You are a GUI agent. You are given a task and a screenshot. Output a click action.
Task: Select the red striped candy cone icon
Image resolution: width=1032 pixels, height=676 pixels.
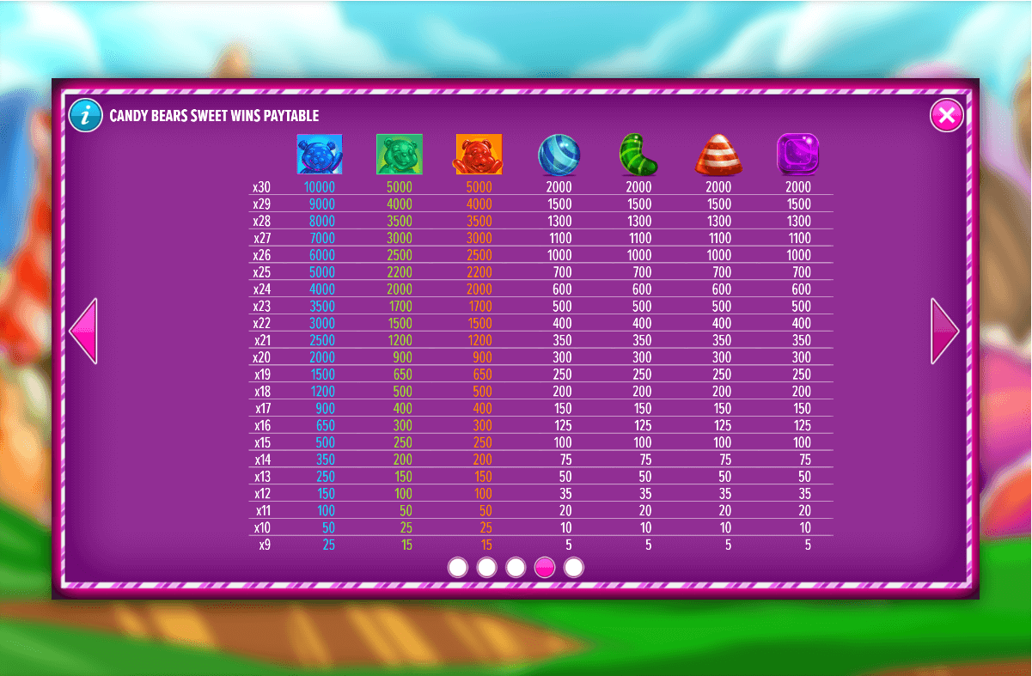pos(718,153)
